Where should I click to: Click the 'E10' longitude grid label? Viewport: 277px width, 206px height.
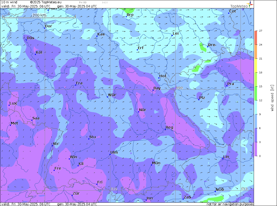(114, 189)
